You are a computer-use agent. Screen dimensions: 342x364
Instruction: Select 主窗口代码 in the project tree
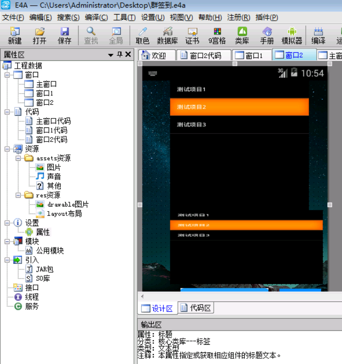point(53,121)
